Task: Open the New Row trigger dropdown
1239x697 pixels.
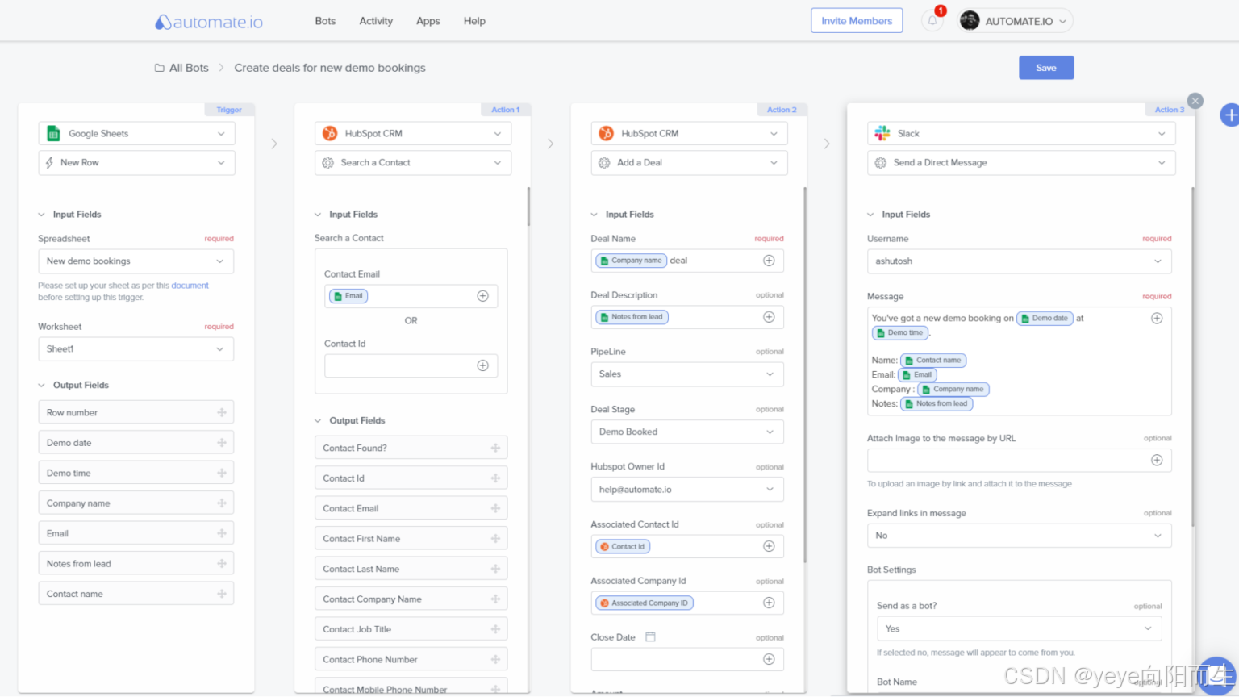Action: (136, 162)
